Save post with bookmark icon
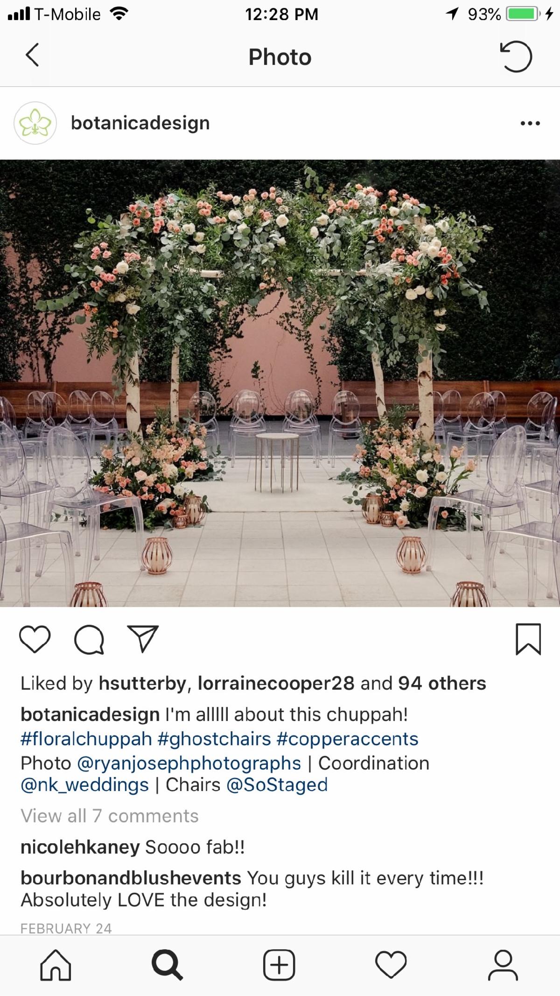560x996 pixels. pyautogui.click(x=528, y=639)
